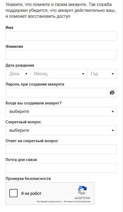Viewport: 123px width, 212px height.
Task: Click the Пароль при создании аккаунта field
Action: [x=61, y=93]
